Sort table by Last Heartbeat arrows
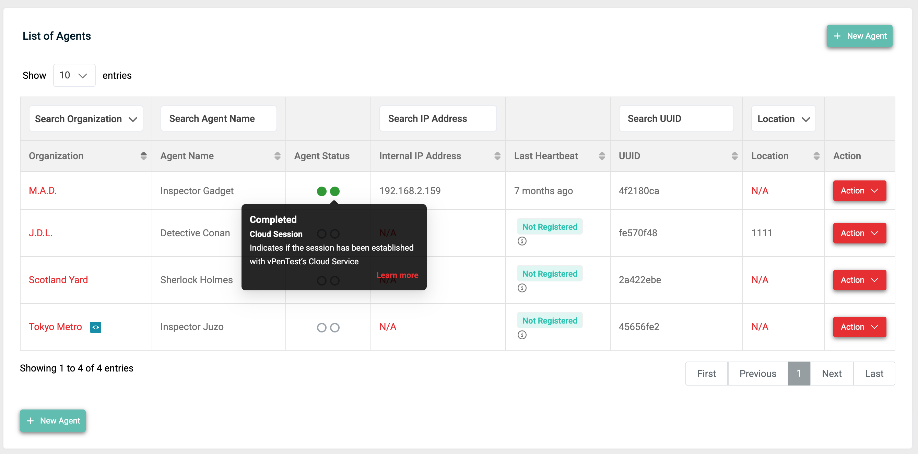Screen dimensions: 918x454 (x=602, y=156)
